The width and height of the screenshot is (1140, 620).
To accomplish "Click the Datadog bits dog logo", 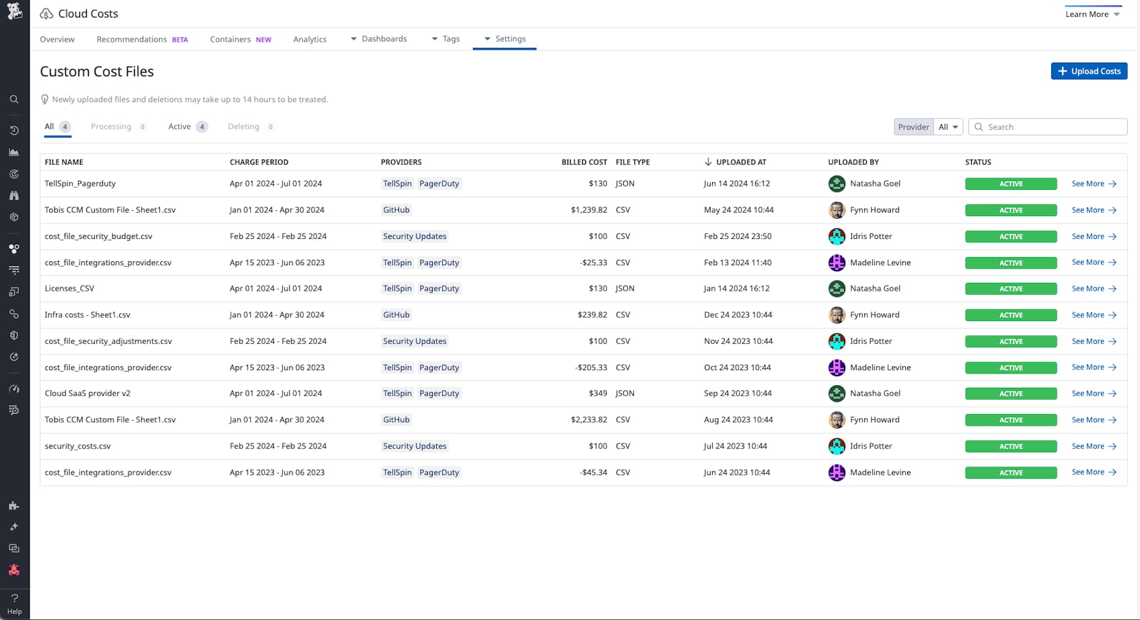I will tap(14, 12).
